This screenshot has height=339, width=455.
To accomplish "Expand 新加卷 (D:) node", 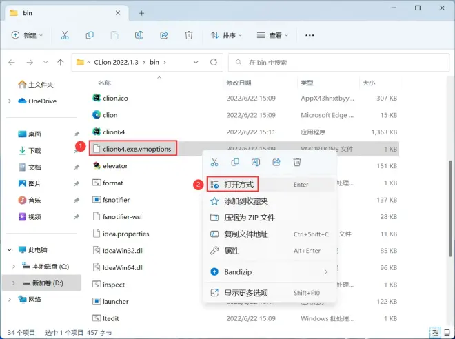I will pyautogui.click(x=14, y=283).
